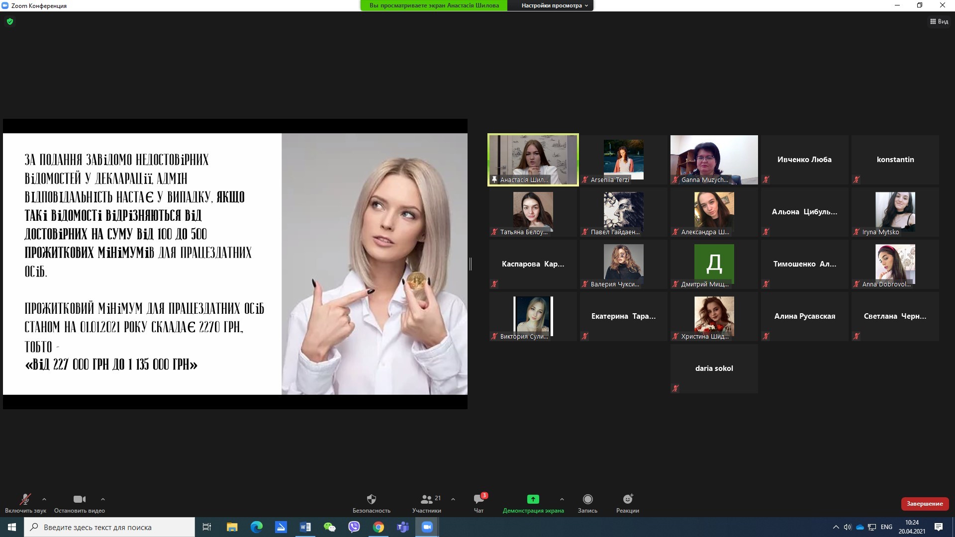This screenshot has width=955, height=537.
Task: Stop video with Остановить видео
Action: pyautogui.click(x=79, y=499)
